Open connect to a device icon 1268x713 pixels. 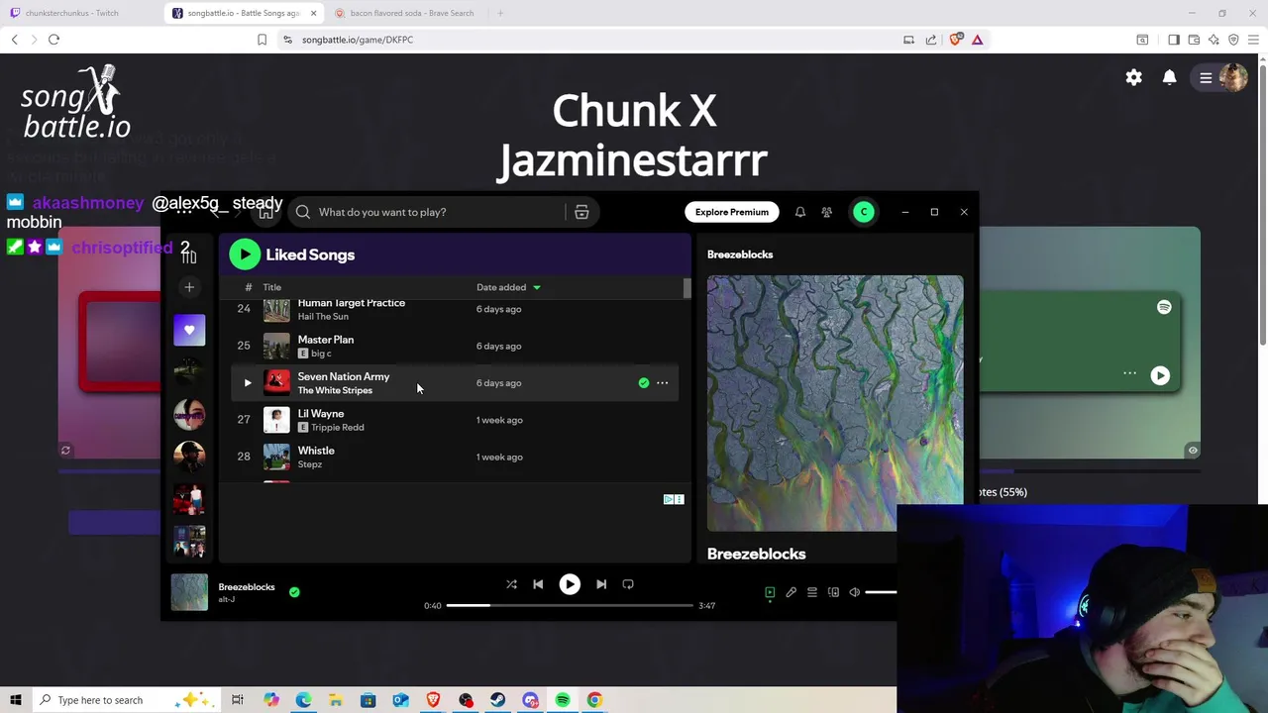[833, 592]
